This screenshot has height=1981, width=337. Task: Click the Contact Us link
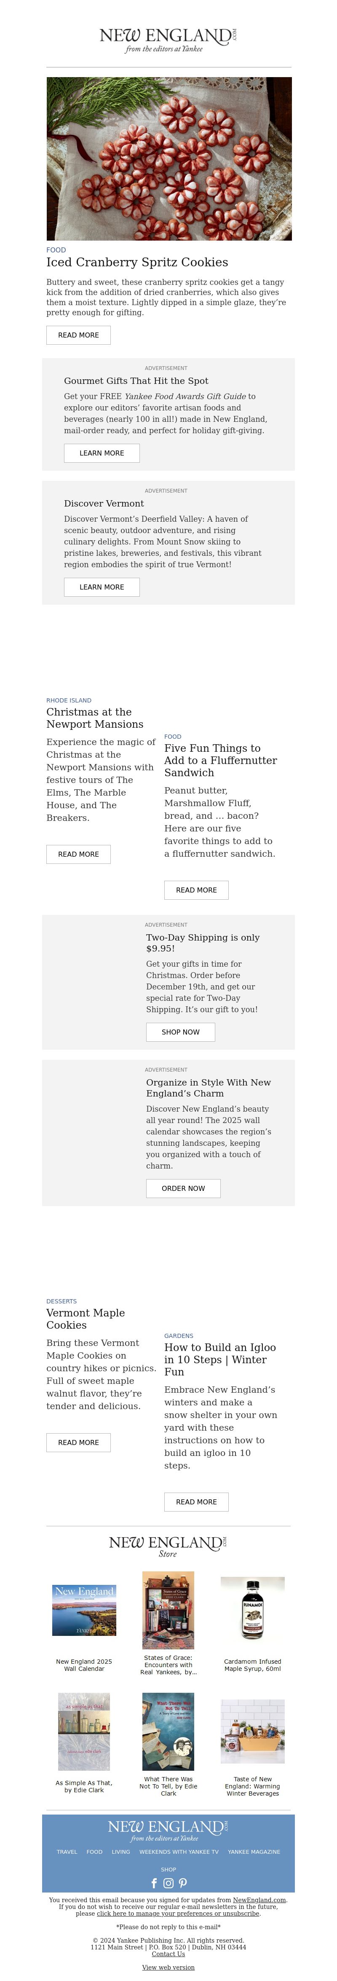point(168,1953)
